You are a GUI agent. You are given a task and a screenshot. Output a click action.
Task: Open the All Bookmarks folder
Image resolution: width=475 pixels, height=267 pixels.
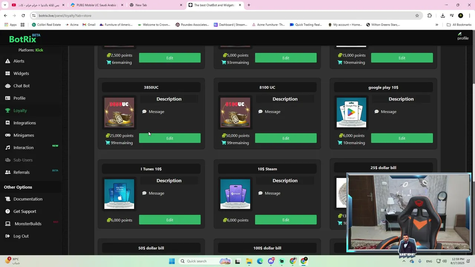(459, 25)
